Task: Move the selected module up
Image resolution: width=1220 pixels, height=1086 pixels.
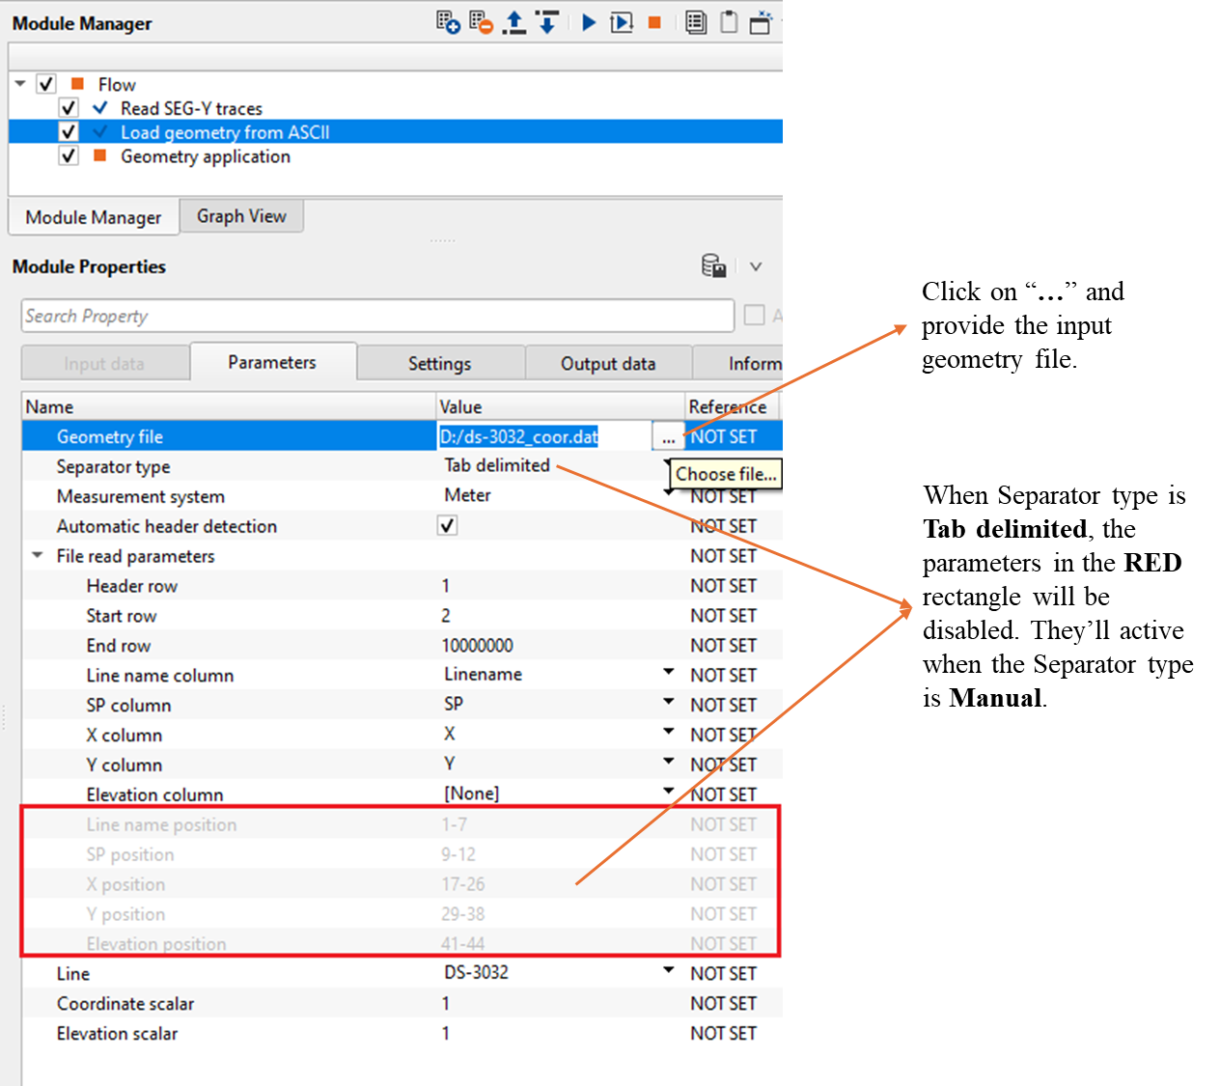Action: click(x=514, y=22)
